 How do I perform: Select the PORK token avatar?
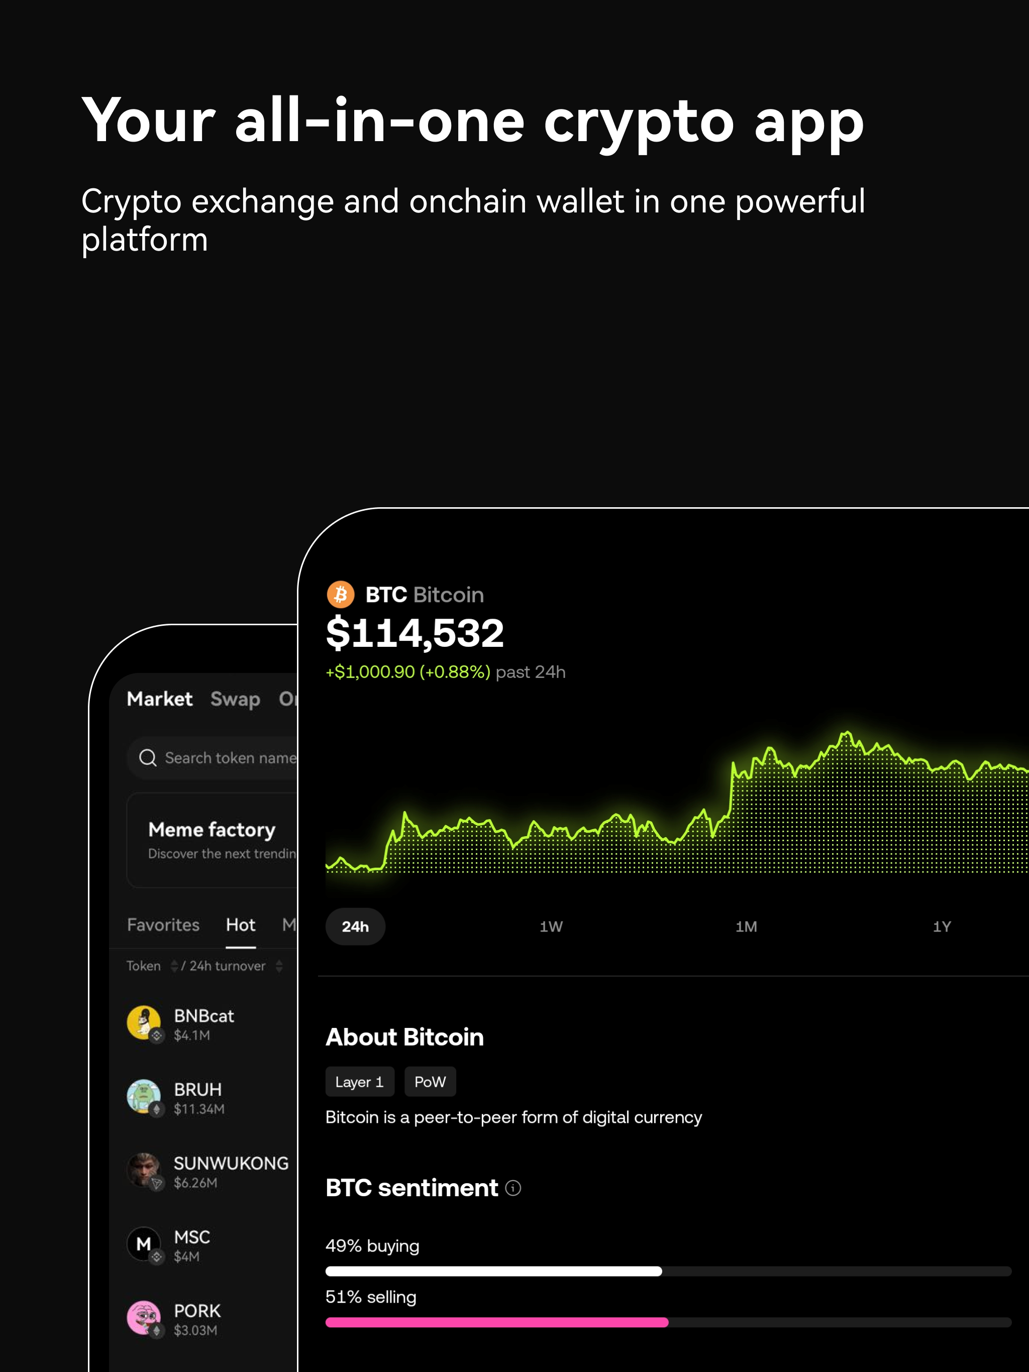tap(145, 1317)
